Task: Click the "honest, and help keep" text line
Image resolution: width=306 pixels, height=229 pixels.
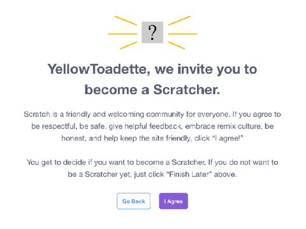Action: (152, 138)
